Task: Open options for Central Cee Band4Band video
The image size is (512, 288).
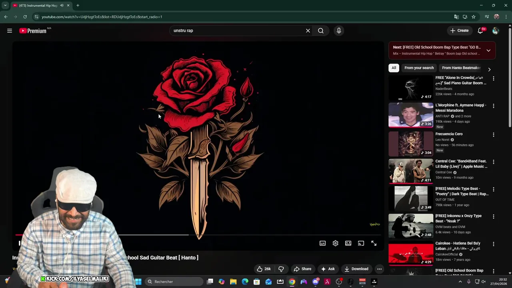Action: click(494, 162)
